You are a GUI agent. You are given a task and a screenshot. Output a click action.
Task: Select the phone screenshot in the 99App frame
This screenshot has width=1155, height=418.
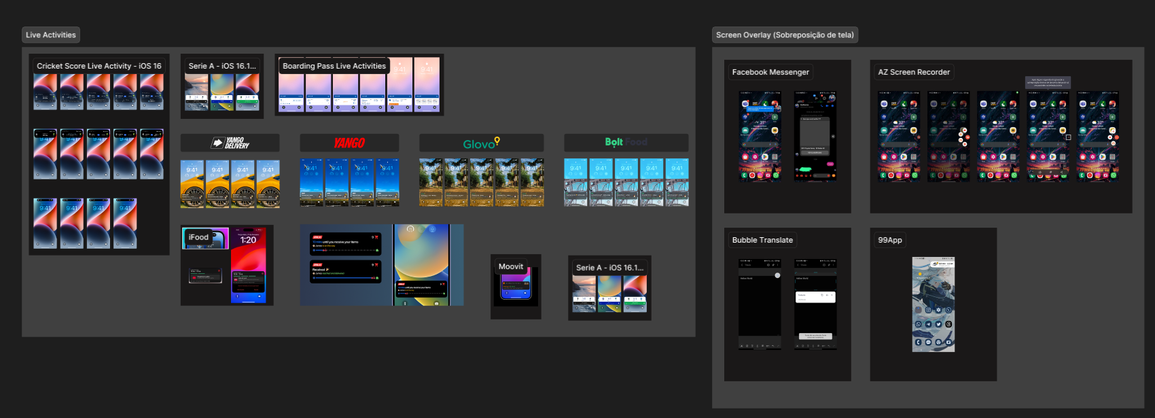coord(933,304)
